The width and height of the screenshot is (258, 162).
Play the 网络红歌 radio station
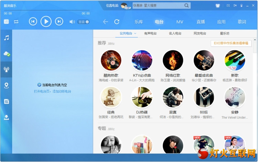tap(173, 60)
